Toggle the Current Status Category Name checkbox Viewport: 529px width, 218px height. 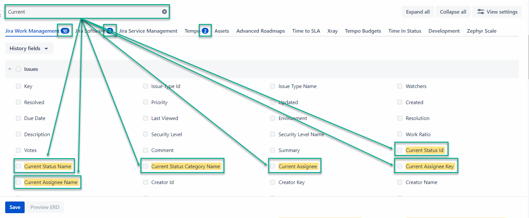tap(146, 166)
